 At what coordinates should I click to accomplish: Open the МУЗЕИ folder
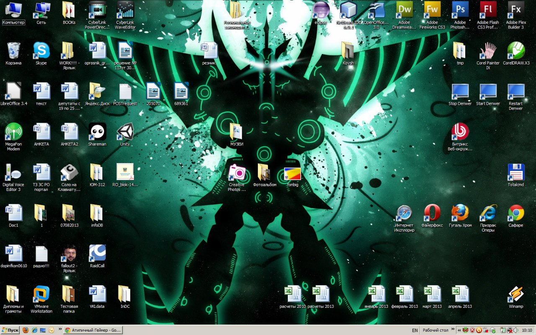coord(237,134)
